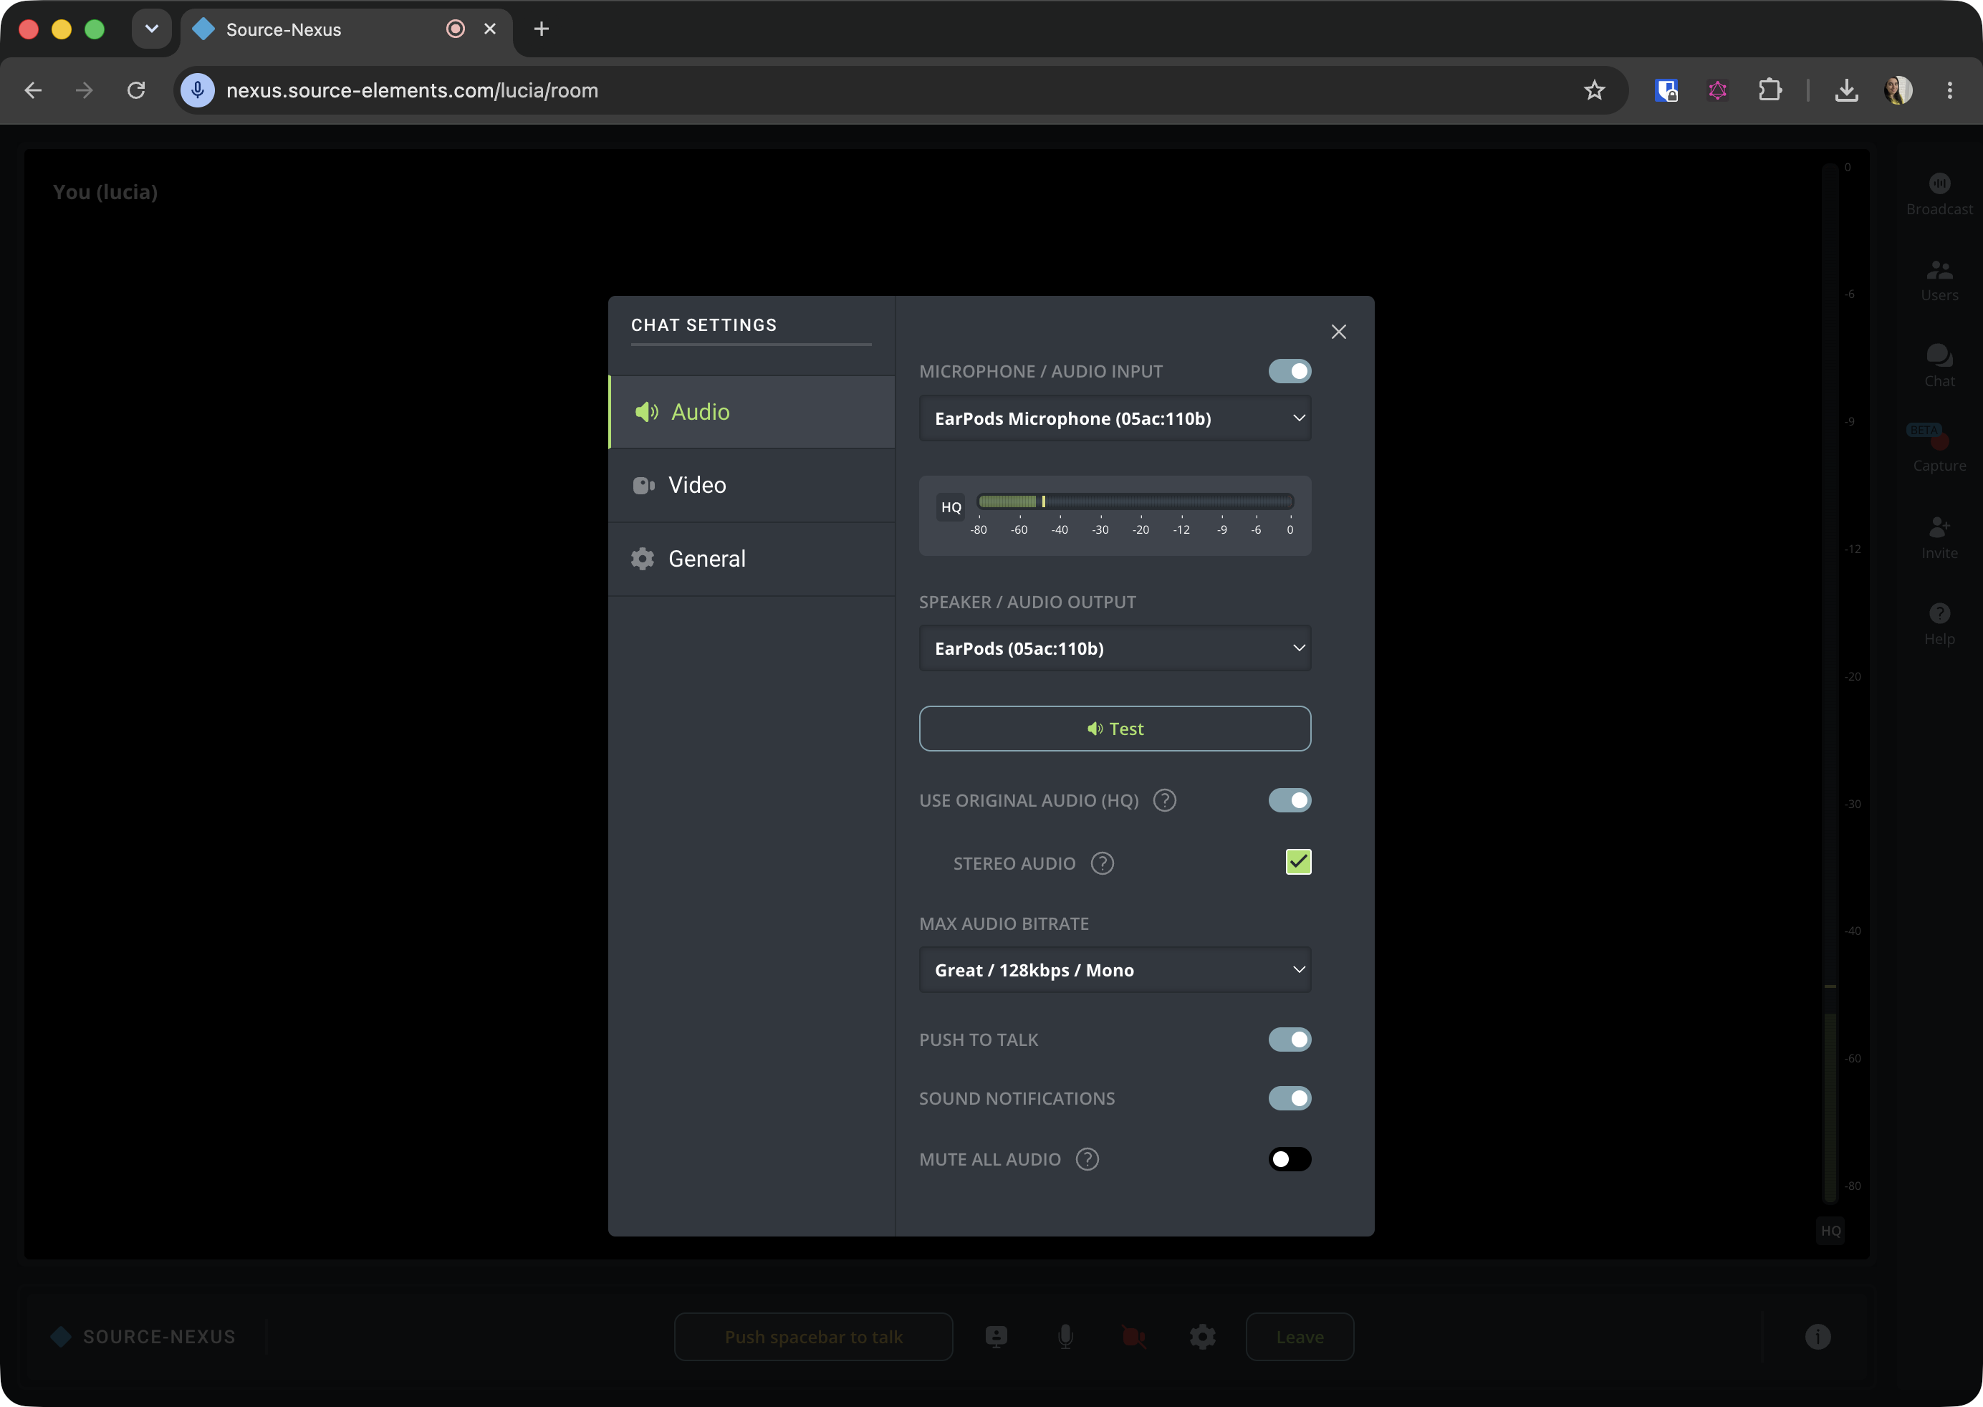The image size is (1983, 1407).
Task: Click the Bitwarden extension icon
Action: (x=1666, y=90)
